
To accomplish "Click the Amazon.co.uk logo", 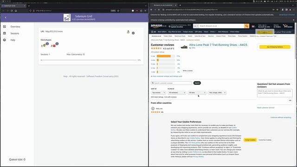I will tap(159, 26).
